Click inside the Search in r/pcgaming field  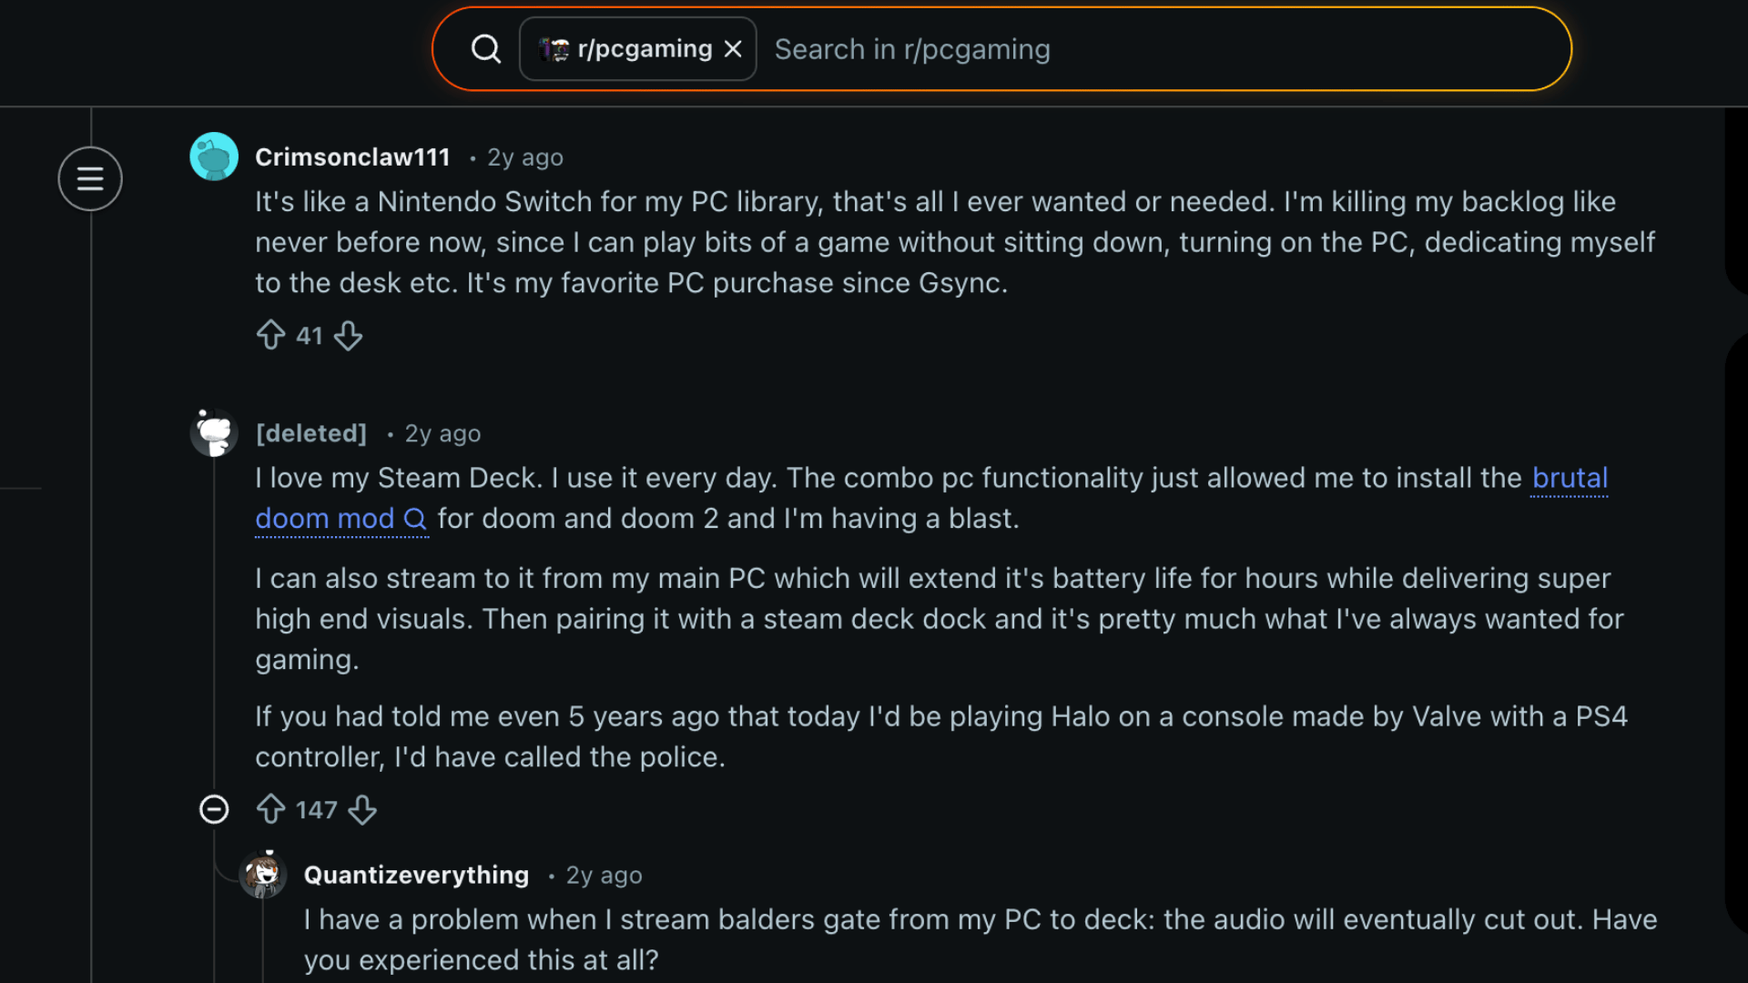tap(1001, 48)
